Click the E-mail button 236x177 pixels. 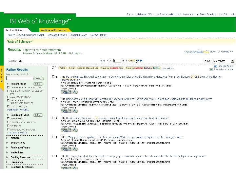point(72,68)
